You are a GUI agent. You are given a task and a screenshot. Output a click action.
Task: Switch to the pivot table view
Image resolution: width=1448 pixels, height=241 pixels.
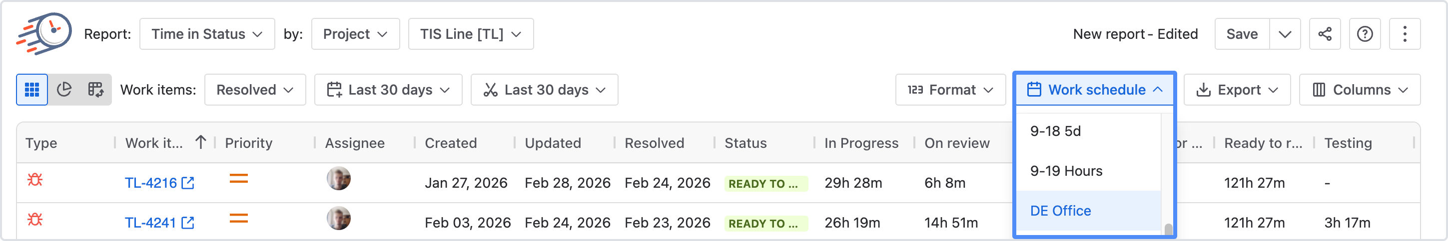click(95, 90)
